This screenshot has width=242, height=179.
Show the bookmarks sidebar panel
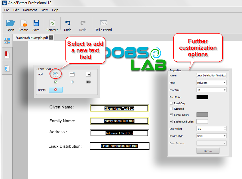[7, 54]
